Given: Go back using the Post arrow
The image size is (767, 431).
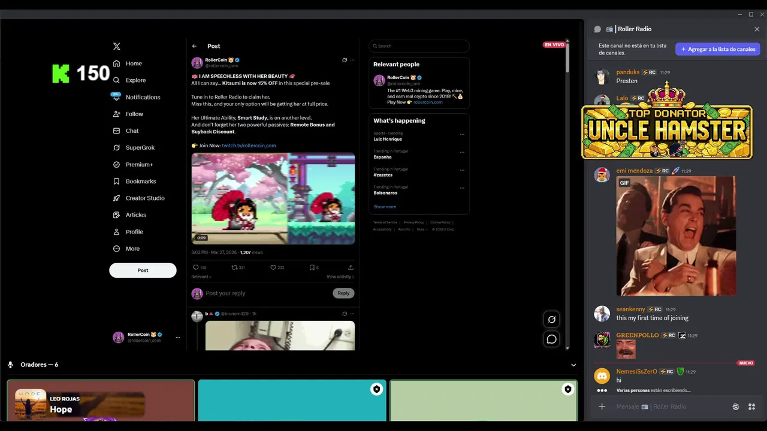Looking at the screenshot, I should point(194,46).
